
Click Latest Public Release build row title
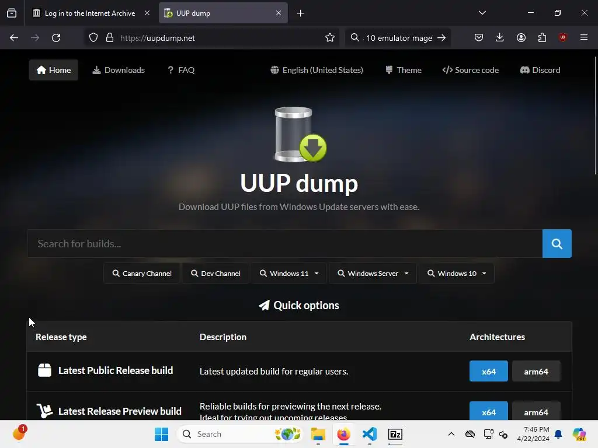116,370
